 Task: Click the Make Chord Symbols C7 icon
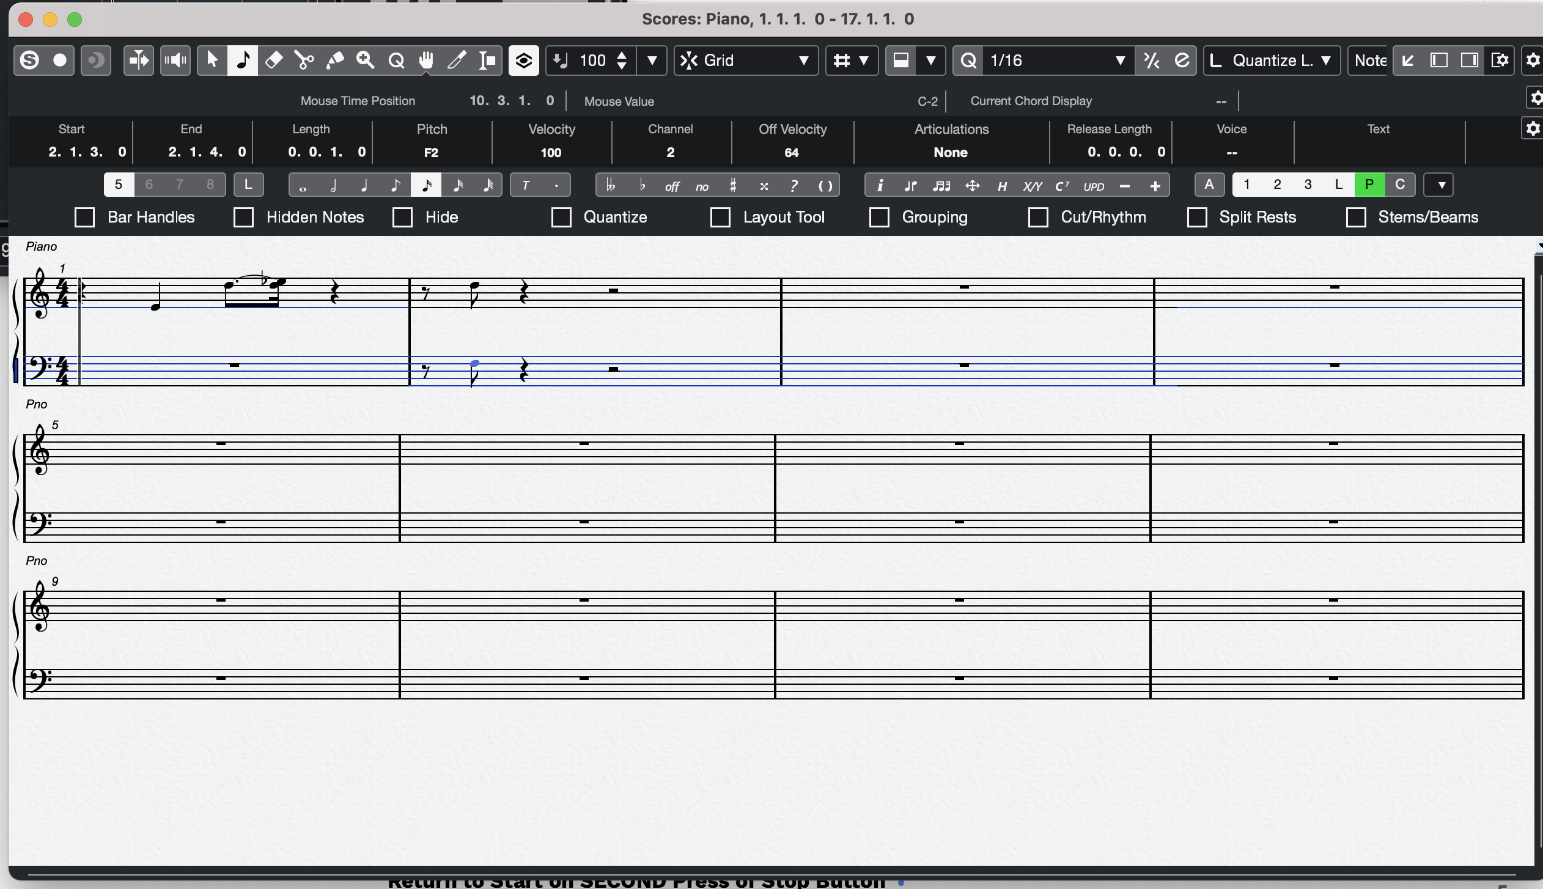coord(1062,185)
